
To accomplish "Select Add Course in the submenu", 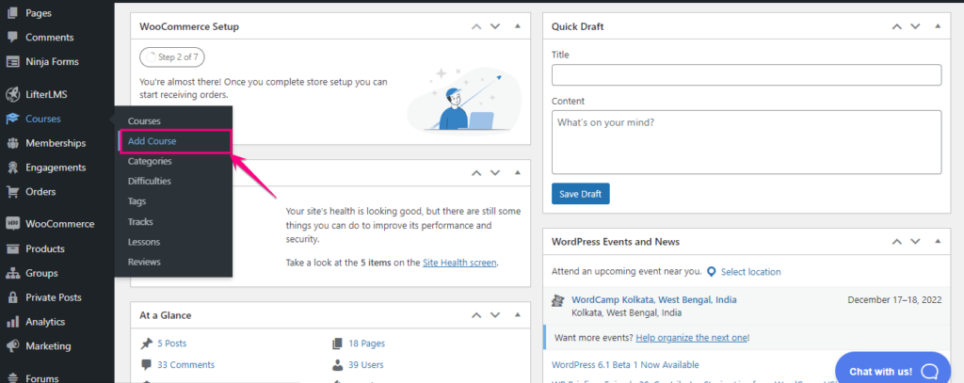I will 152,141.
